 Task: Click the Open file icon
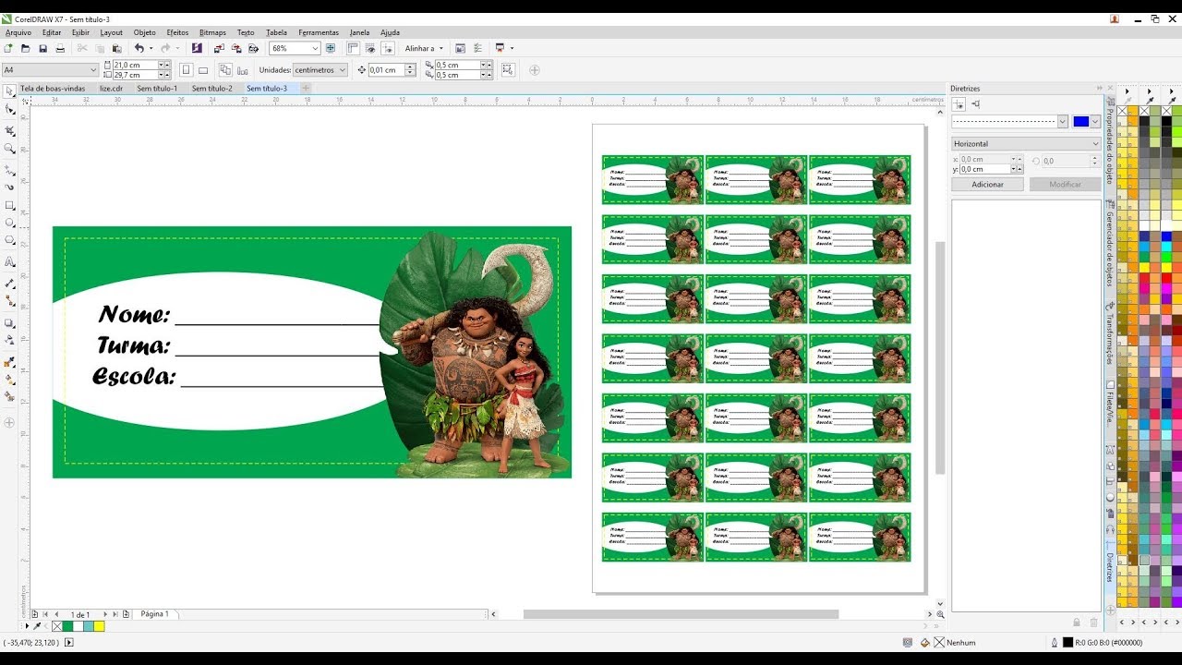click(26, 48)
